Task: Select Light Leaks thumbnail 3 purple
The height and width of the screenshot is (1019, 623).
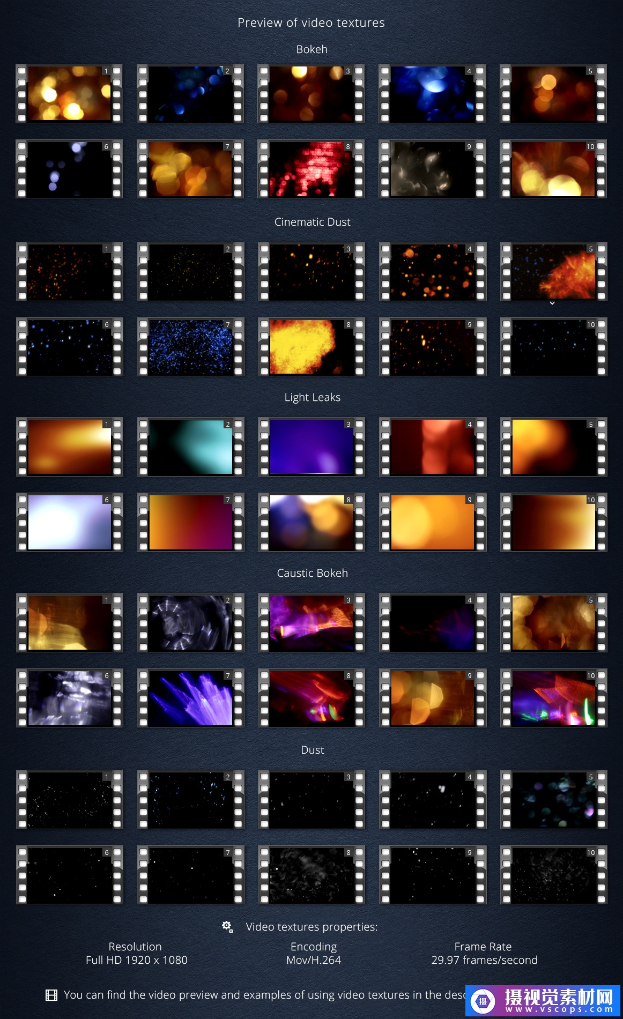Action: (311, 447)
